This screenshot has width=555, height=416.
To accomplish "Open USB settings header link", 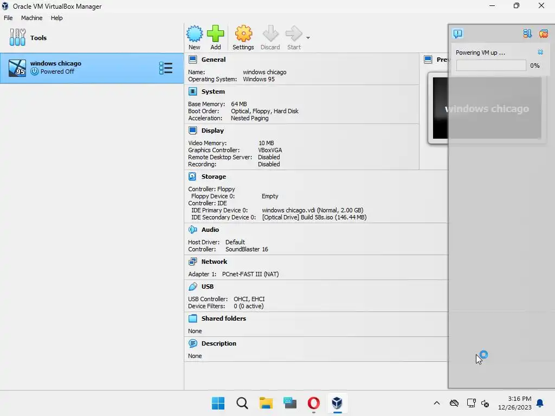I will (x=208, y=287).
